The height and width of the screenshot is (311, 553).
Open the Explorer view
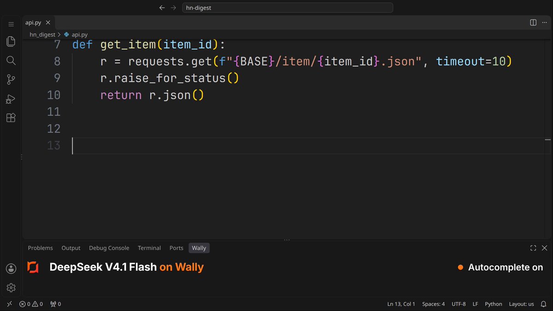click(x=11, y=41)
